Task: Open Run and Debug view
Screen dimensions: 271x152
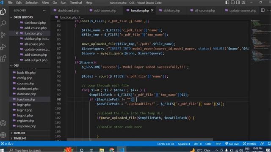Action: pyautogui.click(x=3, y=47)
